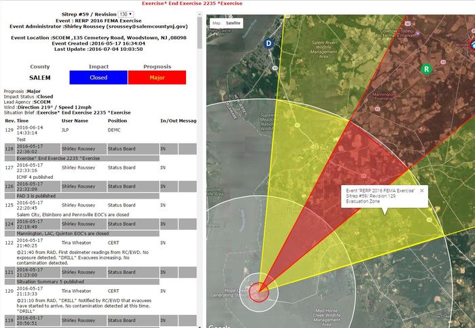This screenshot has height=328, width=475.
Task: Click the sitrep list vertical scrollbar
Action: point(199,33)
